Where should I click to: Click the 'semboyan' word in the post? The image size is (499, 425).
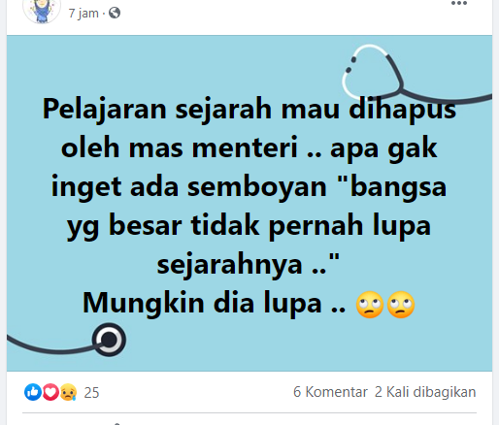(x=257, y=187)
